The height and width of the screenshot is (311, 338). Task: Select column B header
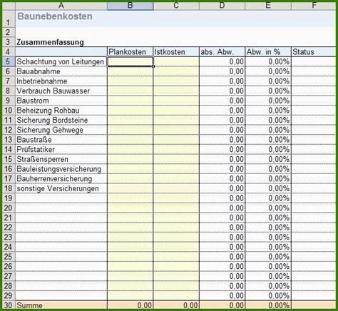click(x=130, y=5)
